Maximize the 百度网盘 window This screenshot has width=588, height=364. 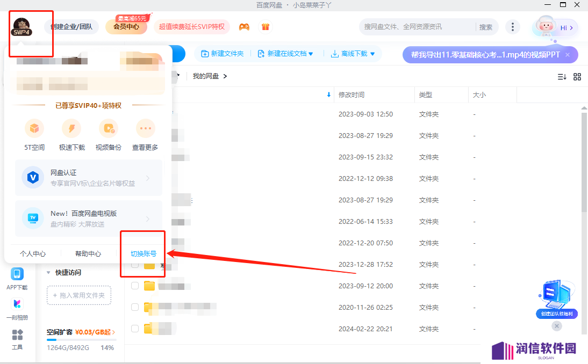point(563,5)
